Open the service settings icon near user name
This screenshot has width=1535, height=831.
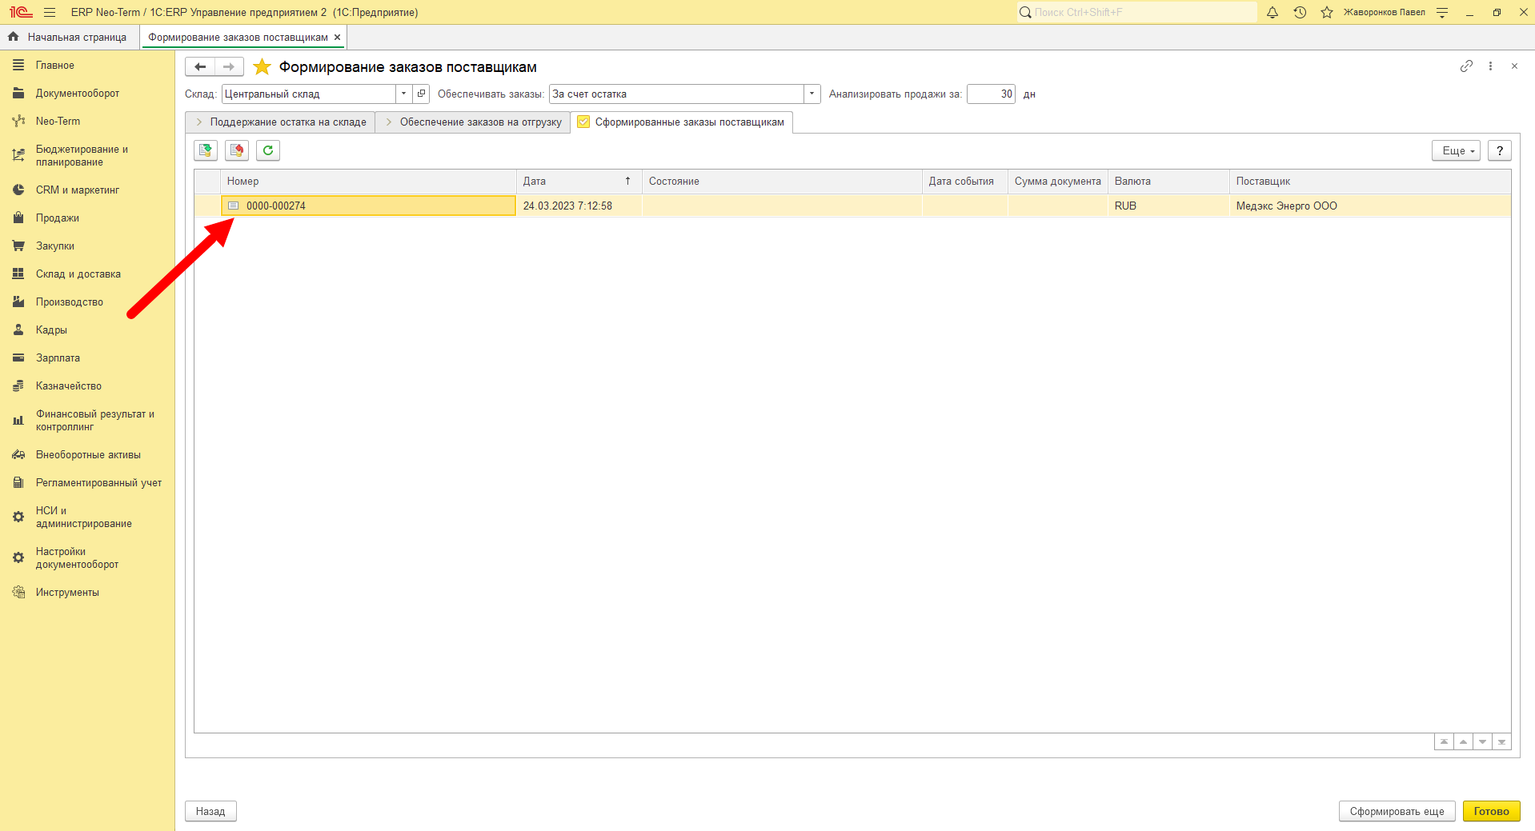[1442, 12]
